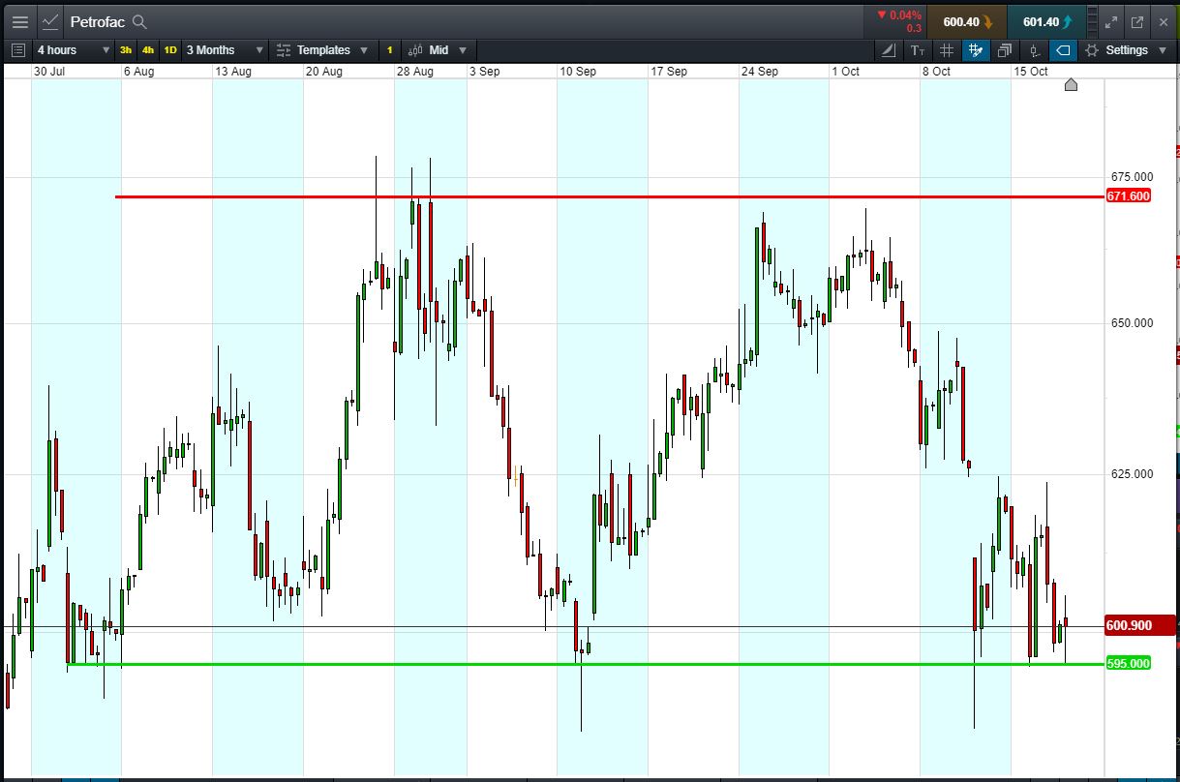This screenshot has height=782, width=1180.
Task: Click the 8 Oct date on time axis
Action: 936,72
